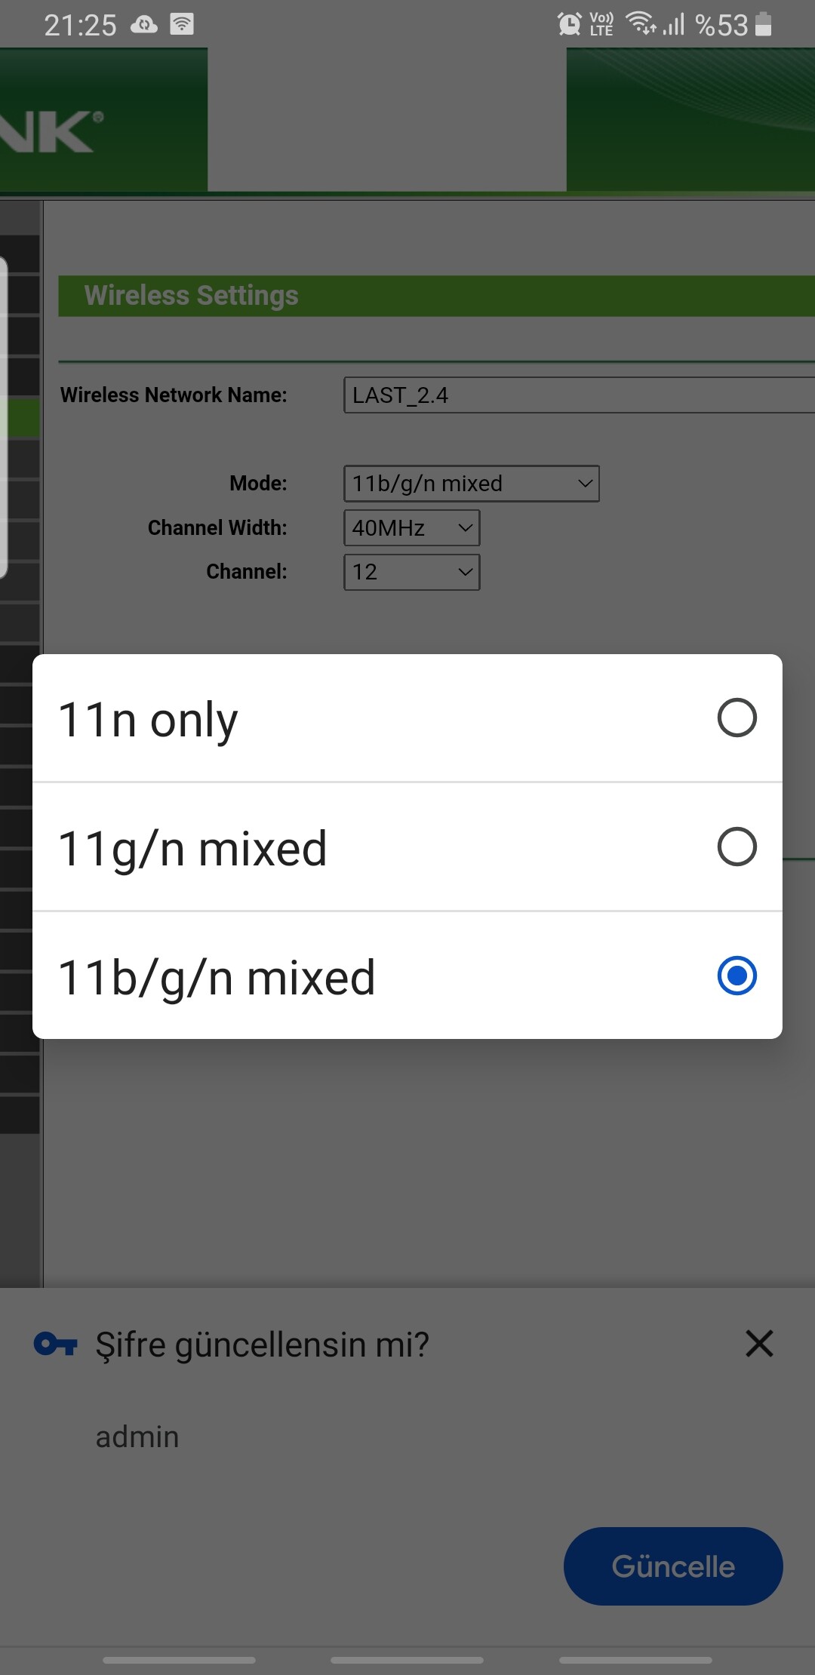Expand the Channel Width 40MHz dropdown
815x1675 pixels.
412,528
